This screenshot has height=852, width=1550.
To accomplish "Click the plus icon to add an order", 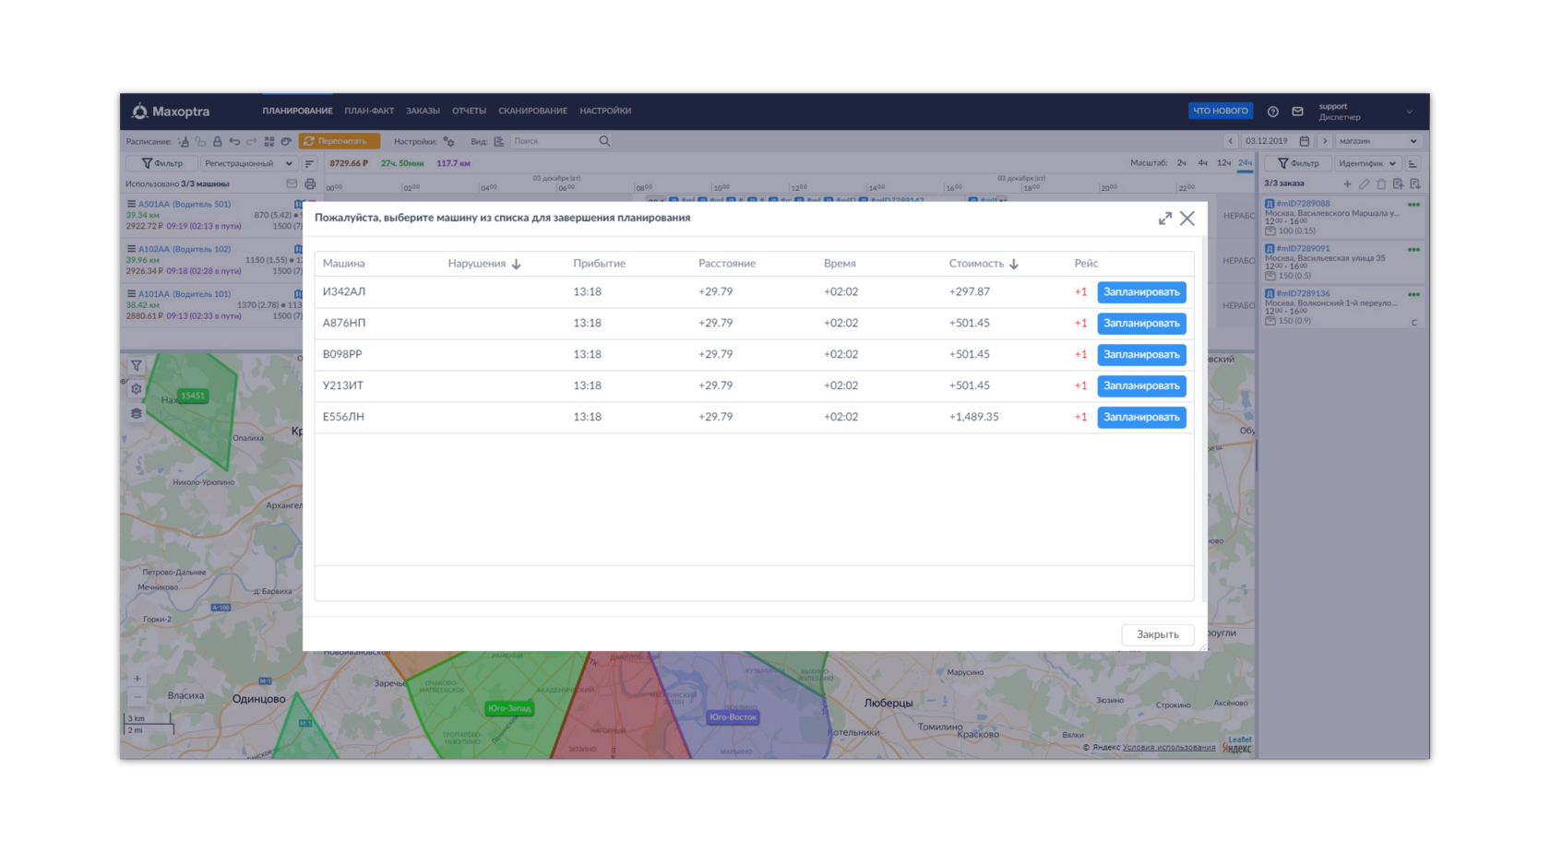I will pyautogui.click(x=1347, y=183).
